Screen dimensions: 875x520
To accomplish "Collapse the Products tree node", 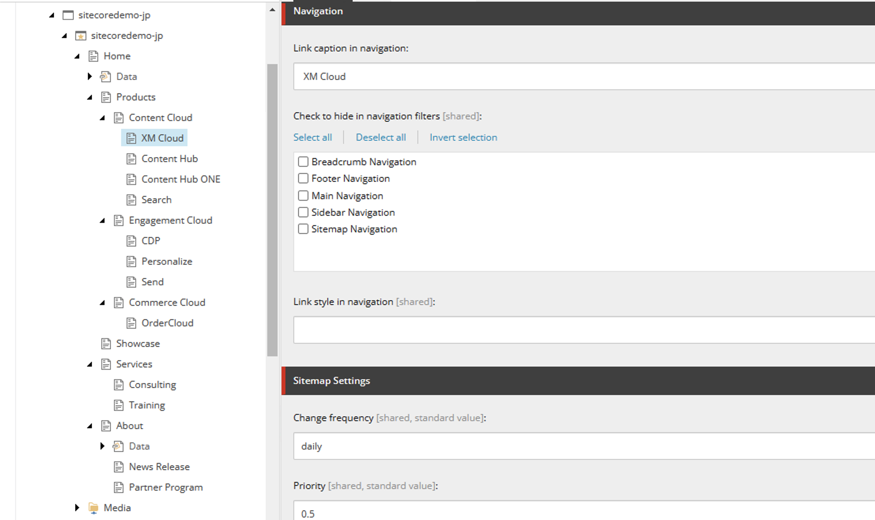I will [x=90, y=98].
